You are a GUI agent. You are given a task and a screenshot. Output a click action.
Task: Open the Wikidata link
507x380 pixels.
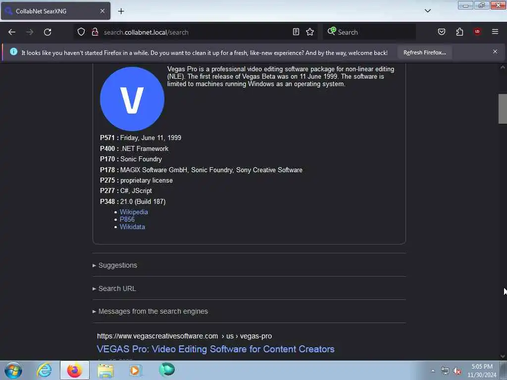click(x=132, y=227)
